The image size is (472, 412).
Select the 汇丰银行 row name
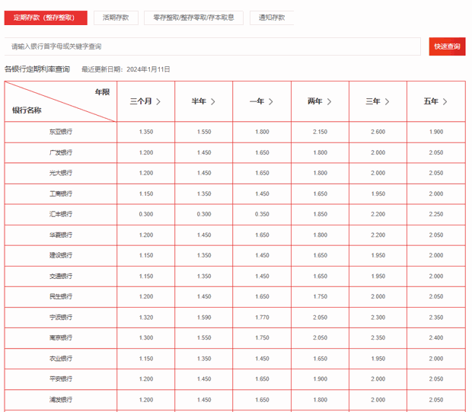pos(61,214)
